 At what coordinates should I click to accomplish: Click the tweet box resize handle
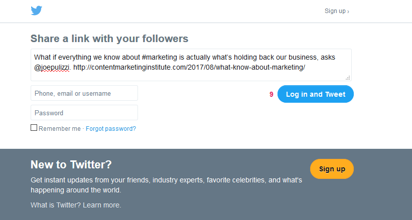pyautogui.click(x=348, y=78)
